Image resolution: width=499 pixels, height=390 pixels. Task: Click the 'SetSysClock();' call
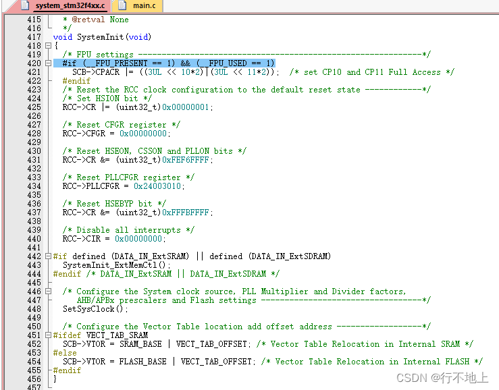pyautogui.click(x=95, y=309)
